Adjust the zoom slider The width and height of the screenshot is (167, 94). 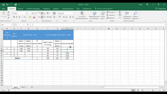pyautogui.click(x=153, y=90)
